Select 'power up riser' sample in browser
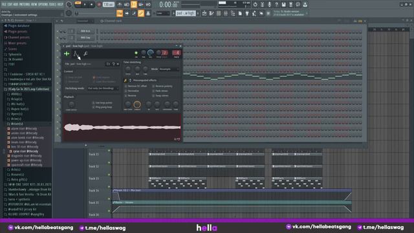Viewport: 414px width, 233px height. point(26,161)
